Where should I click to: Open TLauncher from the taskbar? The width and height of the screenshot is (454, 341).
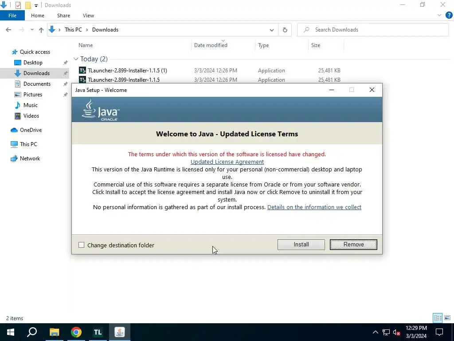click(x=98, y=332)
